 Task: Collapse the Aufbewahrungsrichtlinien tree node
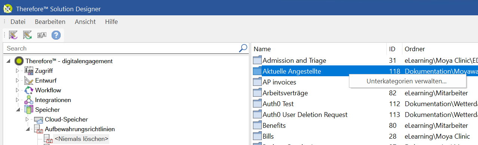point(27,129)
